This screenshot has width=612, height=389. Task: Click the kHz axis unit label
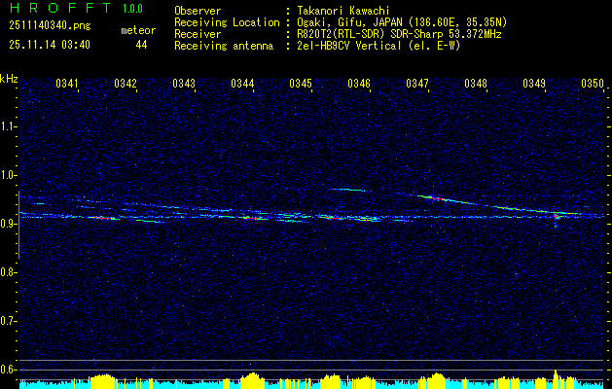point(9,78)
